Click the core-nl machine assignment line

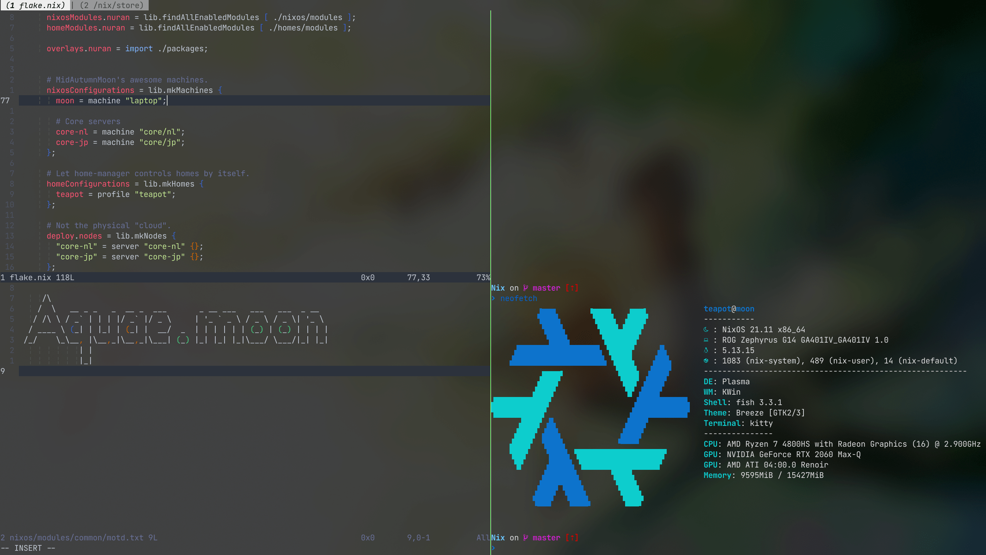pyautogui.click(x=119, y=132)
